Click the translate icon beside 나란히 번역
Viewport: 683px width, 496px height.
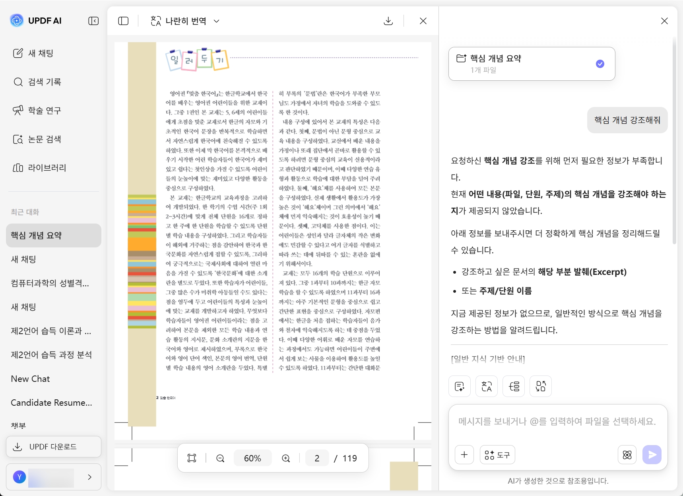156,21
